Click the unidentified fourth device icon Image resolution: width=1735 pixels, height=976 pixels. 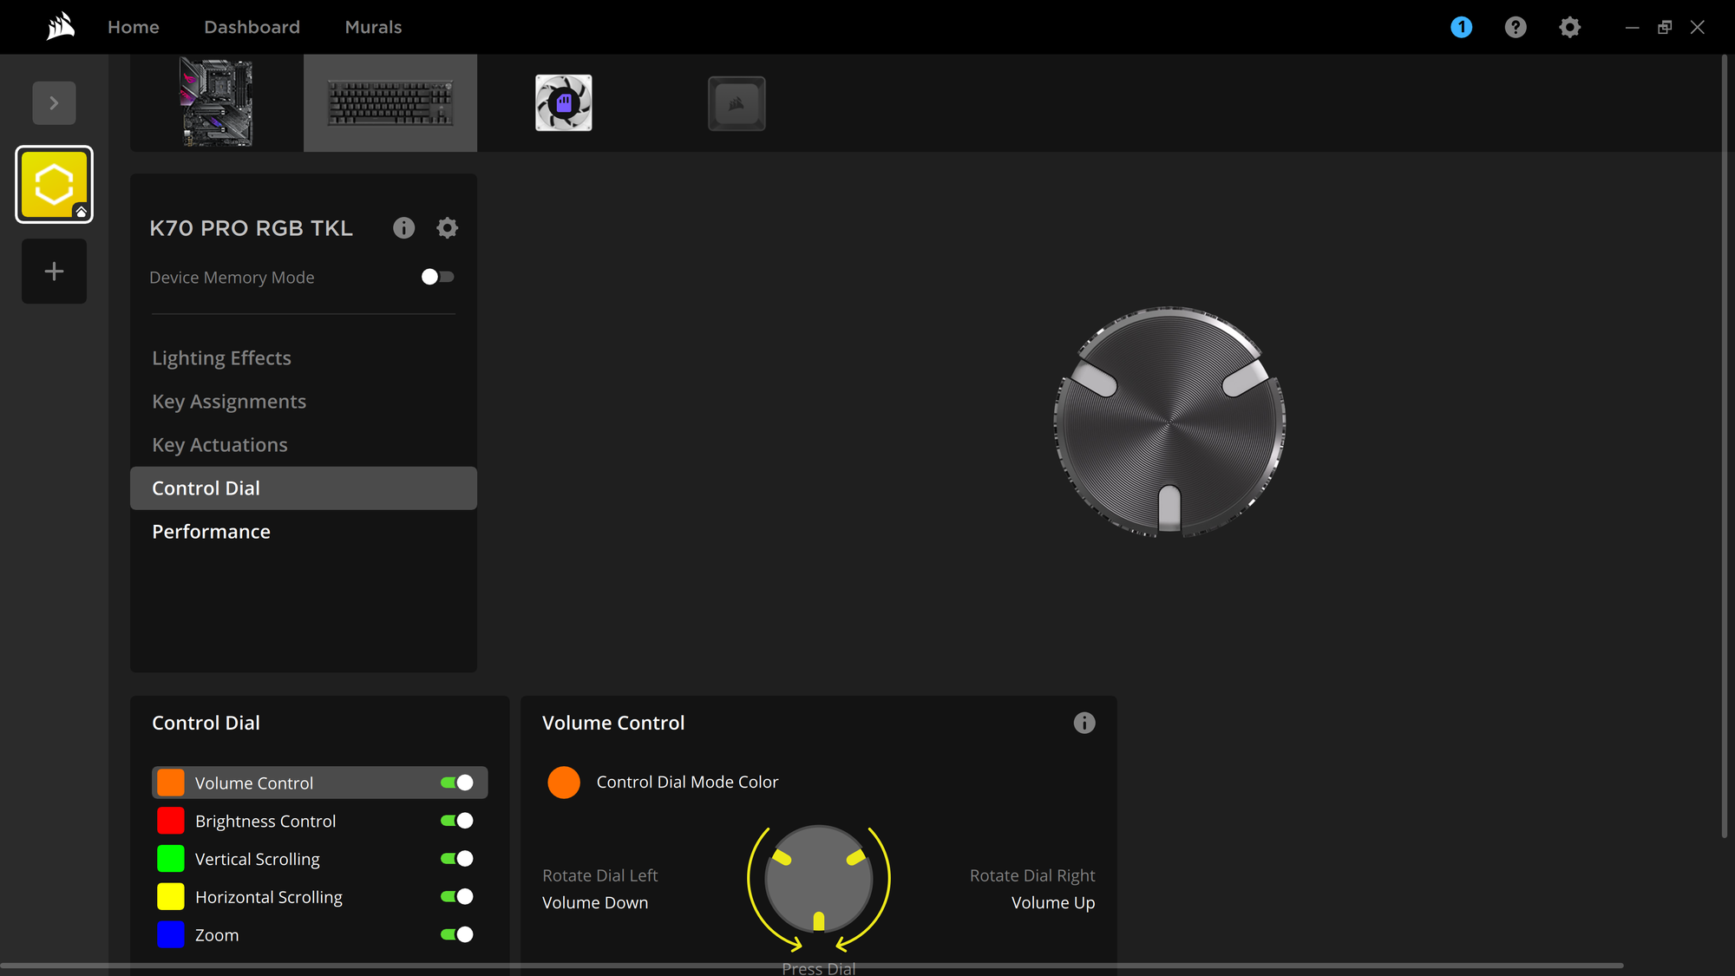(x=737, y=102)
